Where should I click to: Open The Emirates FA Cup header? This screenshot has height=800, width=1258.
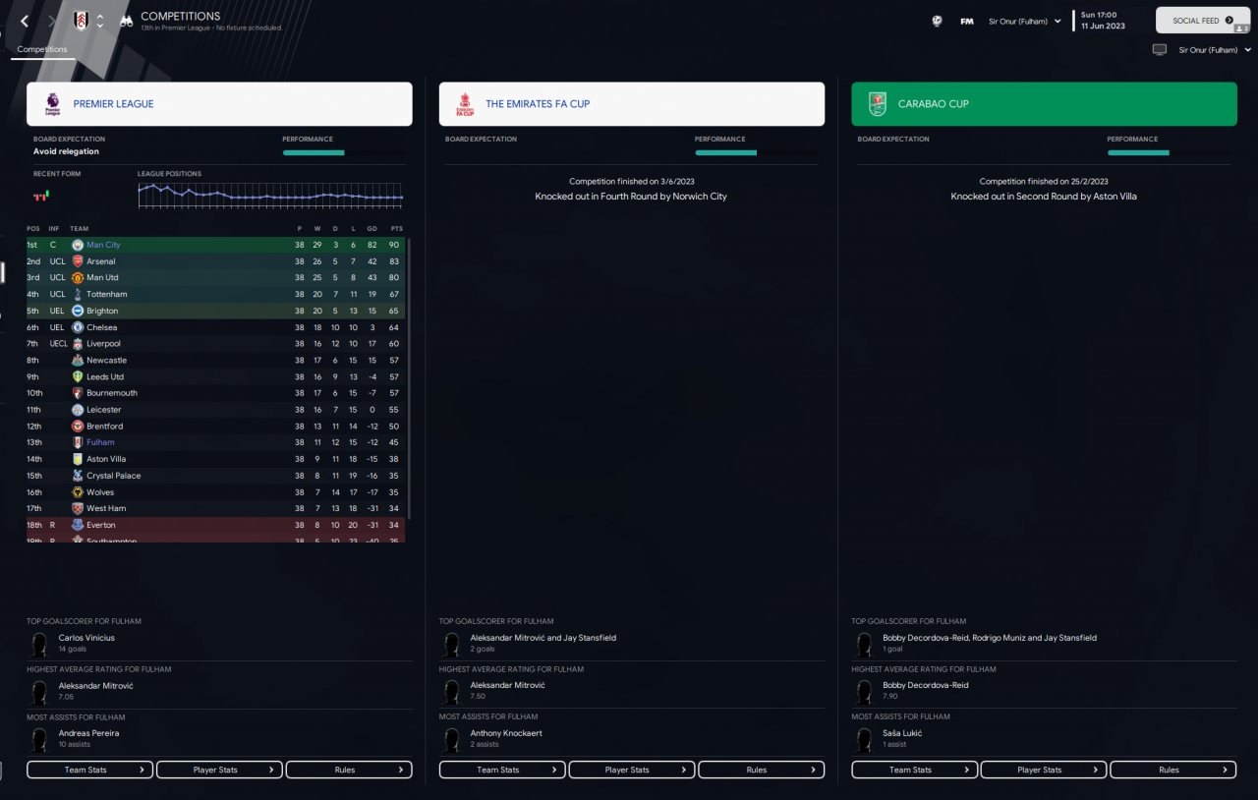[x=632, y=104]
